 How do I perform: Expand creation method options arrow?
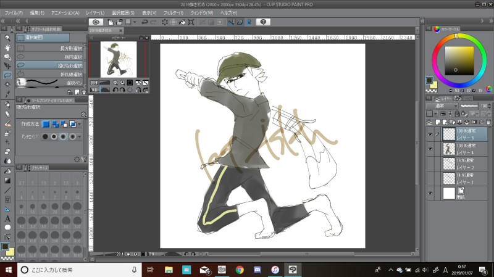click(80, 124)
